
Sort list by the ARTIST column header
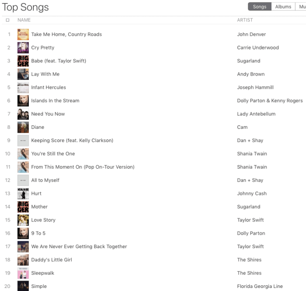pos(245,20)
